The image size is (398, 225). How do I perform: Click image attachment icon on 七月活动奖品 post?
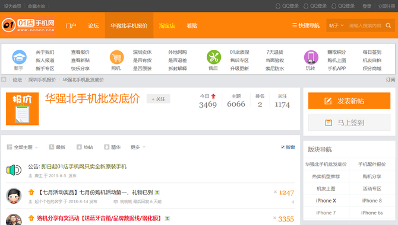(157, 192)
